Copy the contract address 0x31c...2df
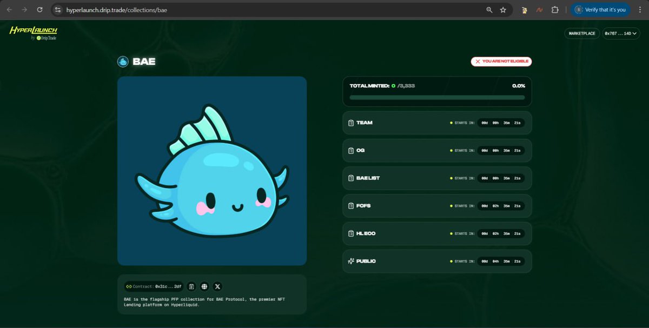The height and width of the screenshot is (328, 649). tap(154, 286)
